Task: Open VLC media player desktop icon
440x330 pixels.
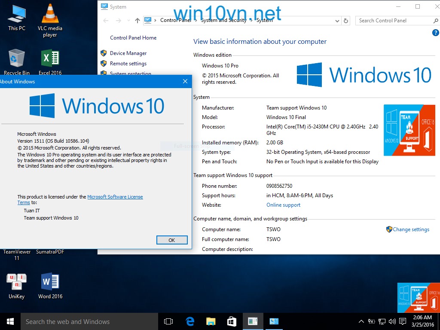Action: pos(50,21)
